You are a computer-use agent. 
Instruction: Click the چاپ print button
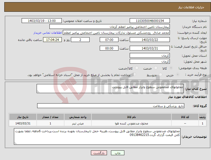tap(117, 153)
